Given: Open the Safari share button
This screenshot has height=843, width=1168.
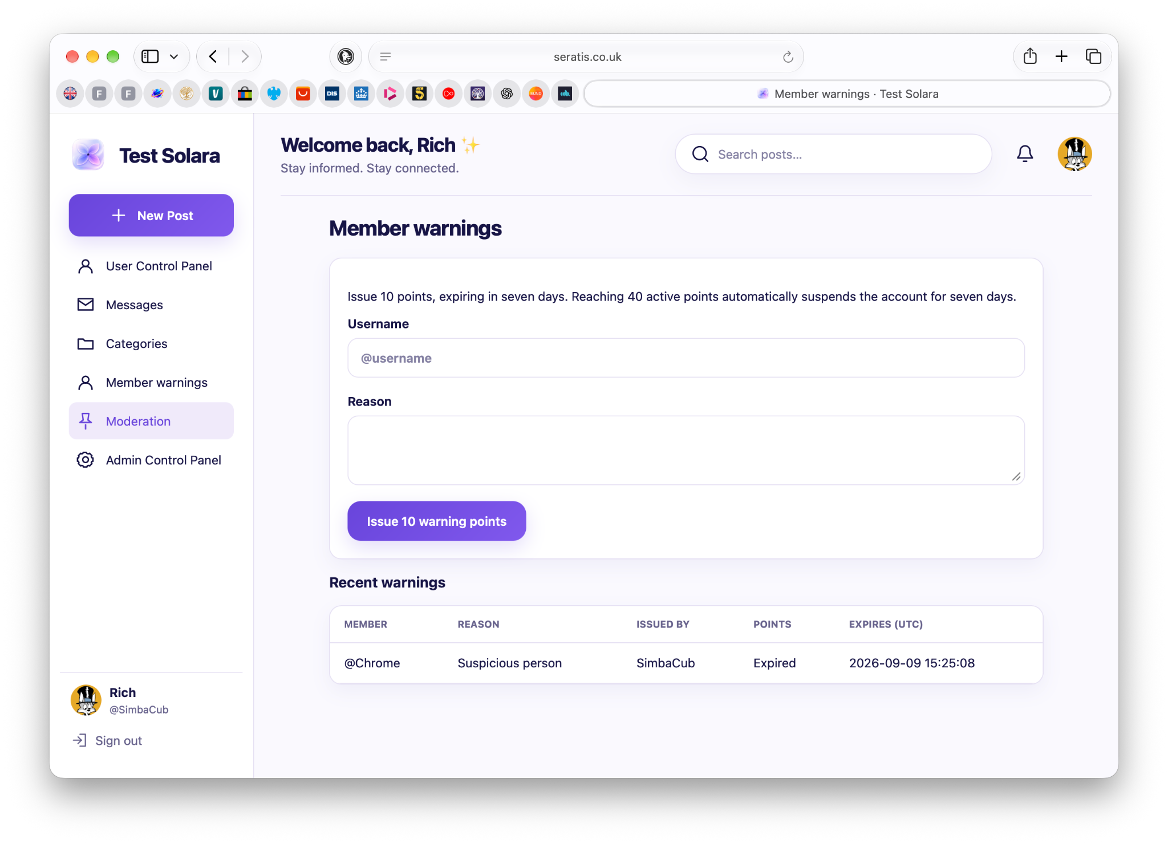Looking at the screenshot, I should point(1030,56).
